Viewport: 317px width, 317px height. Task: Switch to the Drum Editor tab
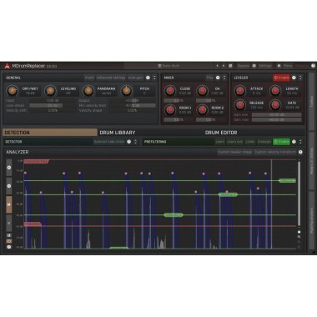[x=221, y=133]
